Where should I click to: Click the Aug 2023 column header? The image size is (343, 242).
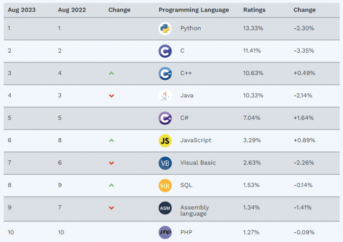click(x=21, y=10)
